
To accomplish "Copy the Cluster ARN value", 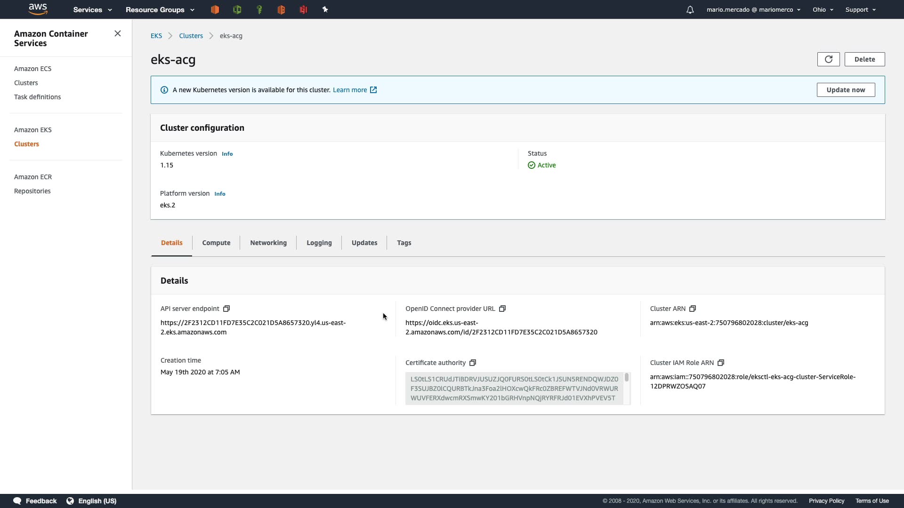I will pyautogui.click(x=693, y=309).
